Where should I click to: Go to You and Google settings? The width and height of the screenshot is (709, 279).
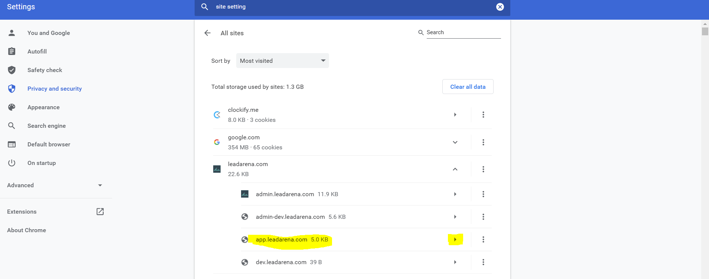click(49, 33)
